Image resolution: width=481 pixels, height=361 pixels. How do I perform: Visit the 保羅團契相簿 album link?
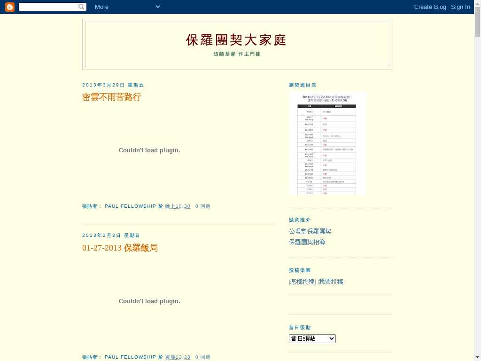click(307, 242)
